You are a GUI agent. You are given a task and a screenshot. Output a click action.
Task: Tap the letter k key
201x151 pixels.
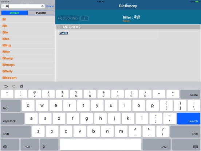pyautogui.click(x=128, y=119)
